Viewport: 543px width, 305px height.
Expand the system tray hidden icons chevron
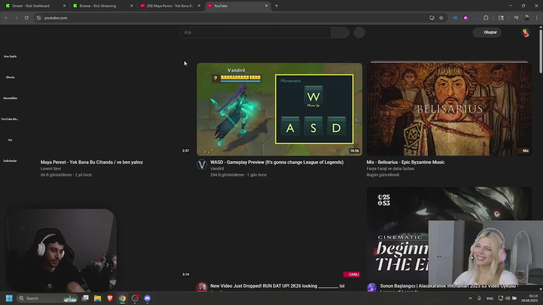470,298
